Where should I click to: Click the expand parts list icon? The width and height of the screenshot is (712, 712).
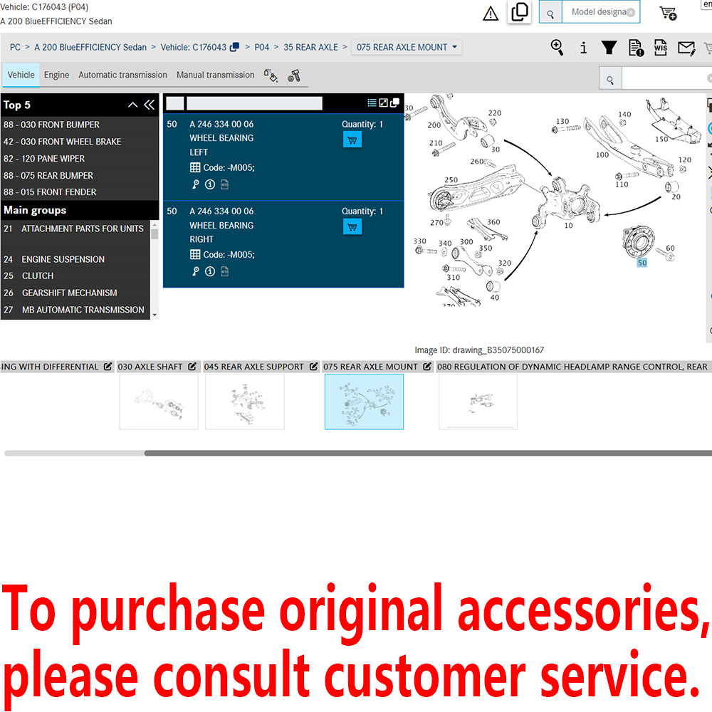pyautogui.click(x=383, y=103)
